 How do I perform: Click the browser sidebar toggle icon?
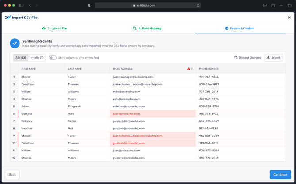pyautogui.click(x=21, y=5)
